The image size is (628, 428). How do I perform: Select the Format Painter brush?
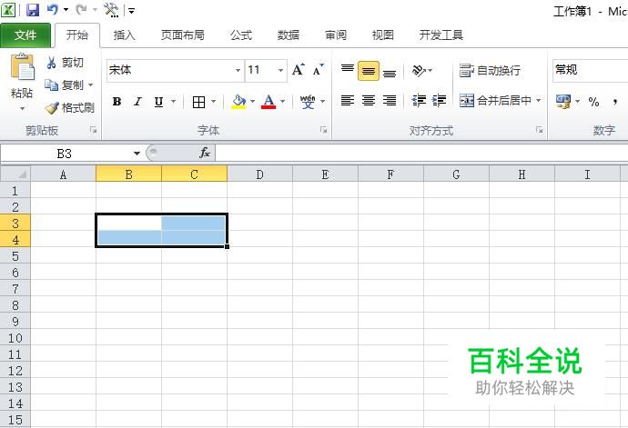coord(70,107)
